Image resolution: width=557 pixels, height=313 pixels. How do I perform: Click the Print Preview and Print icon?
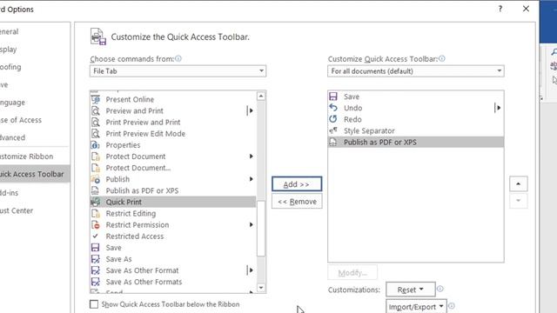96,122
